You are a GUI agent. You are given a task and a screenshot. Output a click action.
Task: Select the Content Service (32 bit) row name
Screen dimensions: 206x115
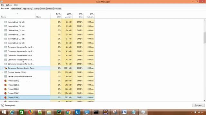17,72
